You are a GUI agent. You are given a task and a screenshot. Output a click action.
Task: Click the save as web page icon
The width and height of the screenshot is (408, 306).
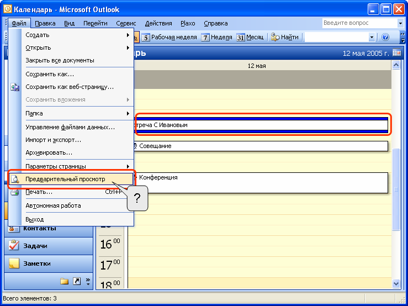(x=15, y=87)
